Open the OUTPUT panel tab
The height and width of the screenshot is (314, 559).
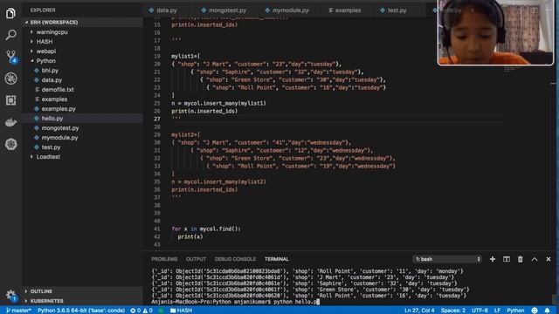click(x=196, y=259)
